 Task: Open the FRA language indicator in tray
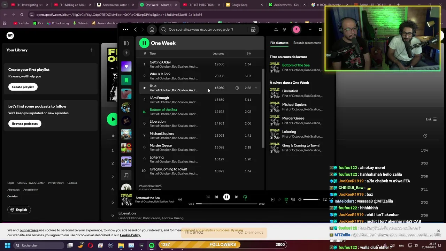[401, 245]
